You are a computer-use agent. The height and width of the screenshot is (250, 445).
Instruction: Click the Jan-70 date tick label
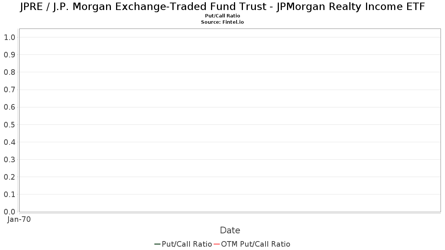pyautogui.click(x=19, y=219)
